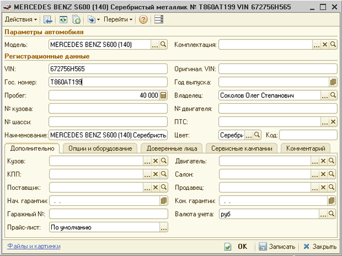This screenshot has height=256, width=342.
Task: Click the magnifier icon next to Владелец
Action: (x=333, y=95)
